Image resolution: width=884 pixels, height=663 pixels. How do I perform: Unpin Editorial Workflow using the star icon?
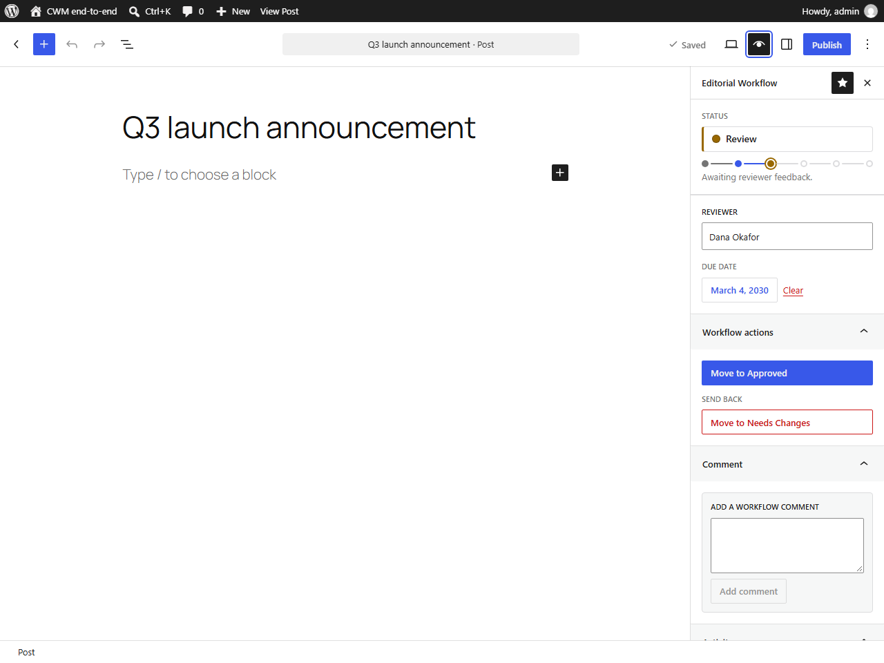point(843,83)
